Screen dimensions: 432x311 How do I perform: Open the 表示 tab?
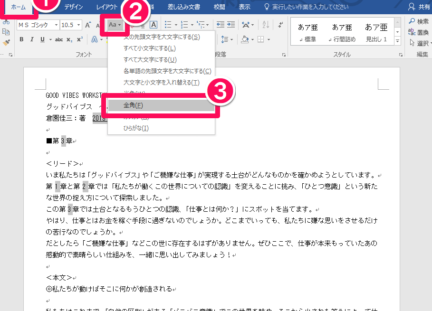click(x=244, y=7)
